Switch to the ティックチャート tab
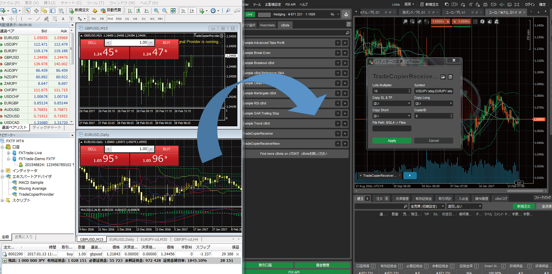Image resolution: width=552 pixels, height=274 pixels. click(47, 128)
